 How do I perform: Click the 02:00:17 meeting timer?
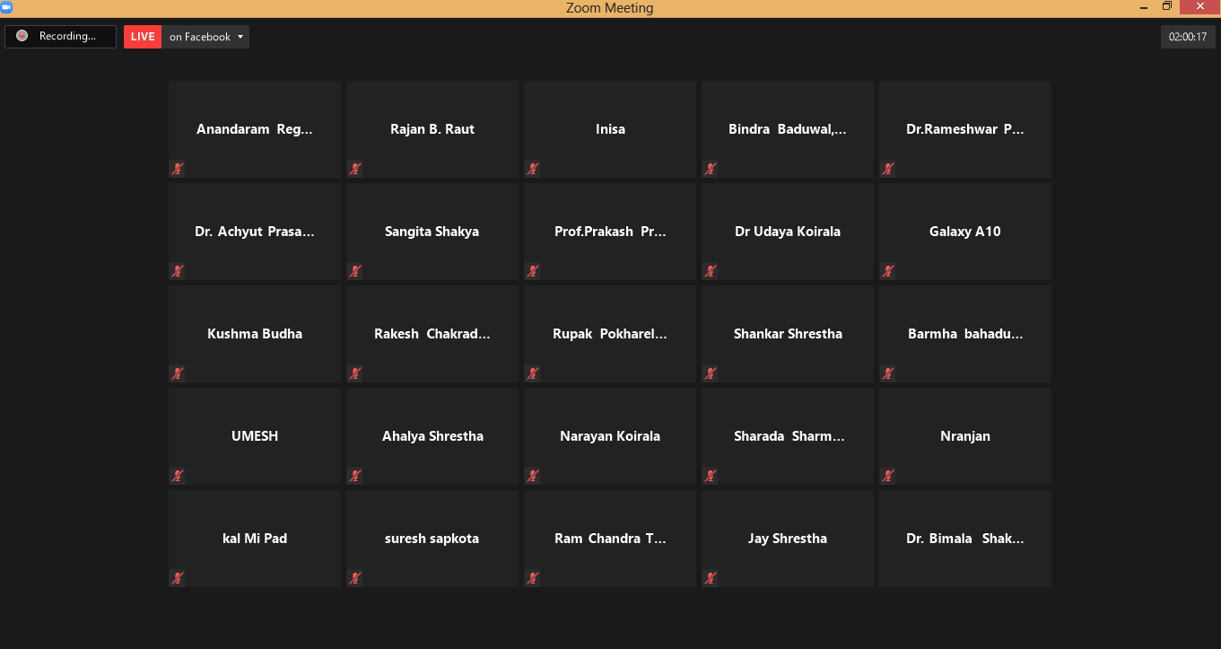coord(1187,37)
